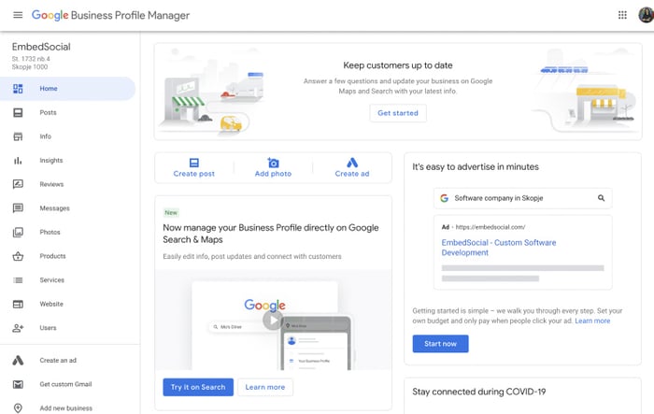
Task: Click the Create ad label
Action: 352,174
